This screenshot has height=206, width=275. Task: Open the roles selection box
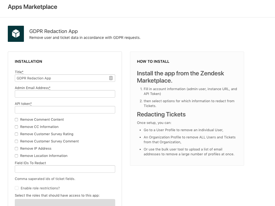point(65,203)
